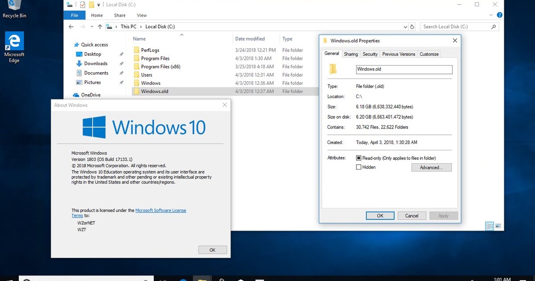Click the magnifier icon in the search box

pos(494,27)
